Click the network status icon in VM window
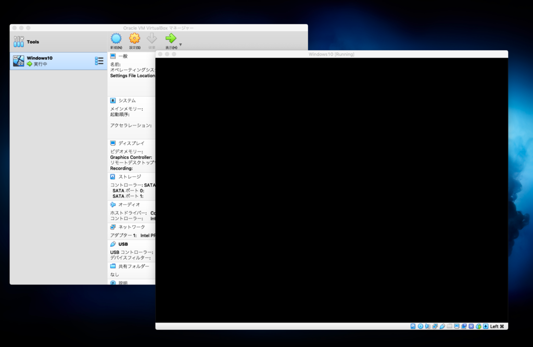The width and height of the screenshot is (533, 347). (435, 326)
